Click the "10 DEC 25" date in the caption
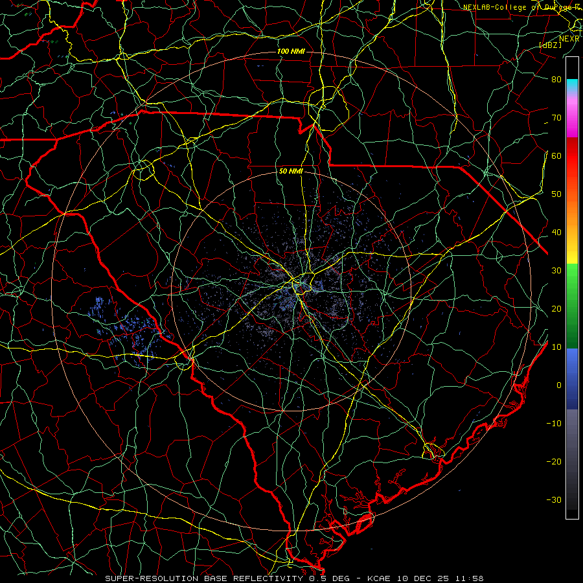This screenshot has width=583, height=583. point(424,578)
